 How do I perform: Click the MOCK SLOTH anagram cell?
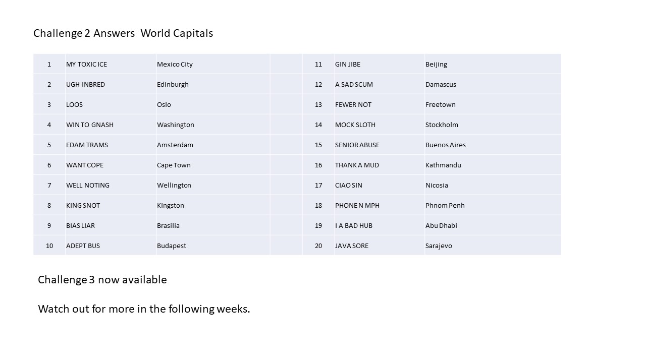(x=380, y=125)
